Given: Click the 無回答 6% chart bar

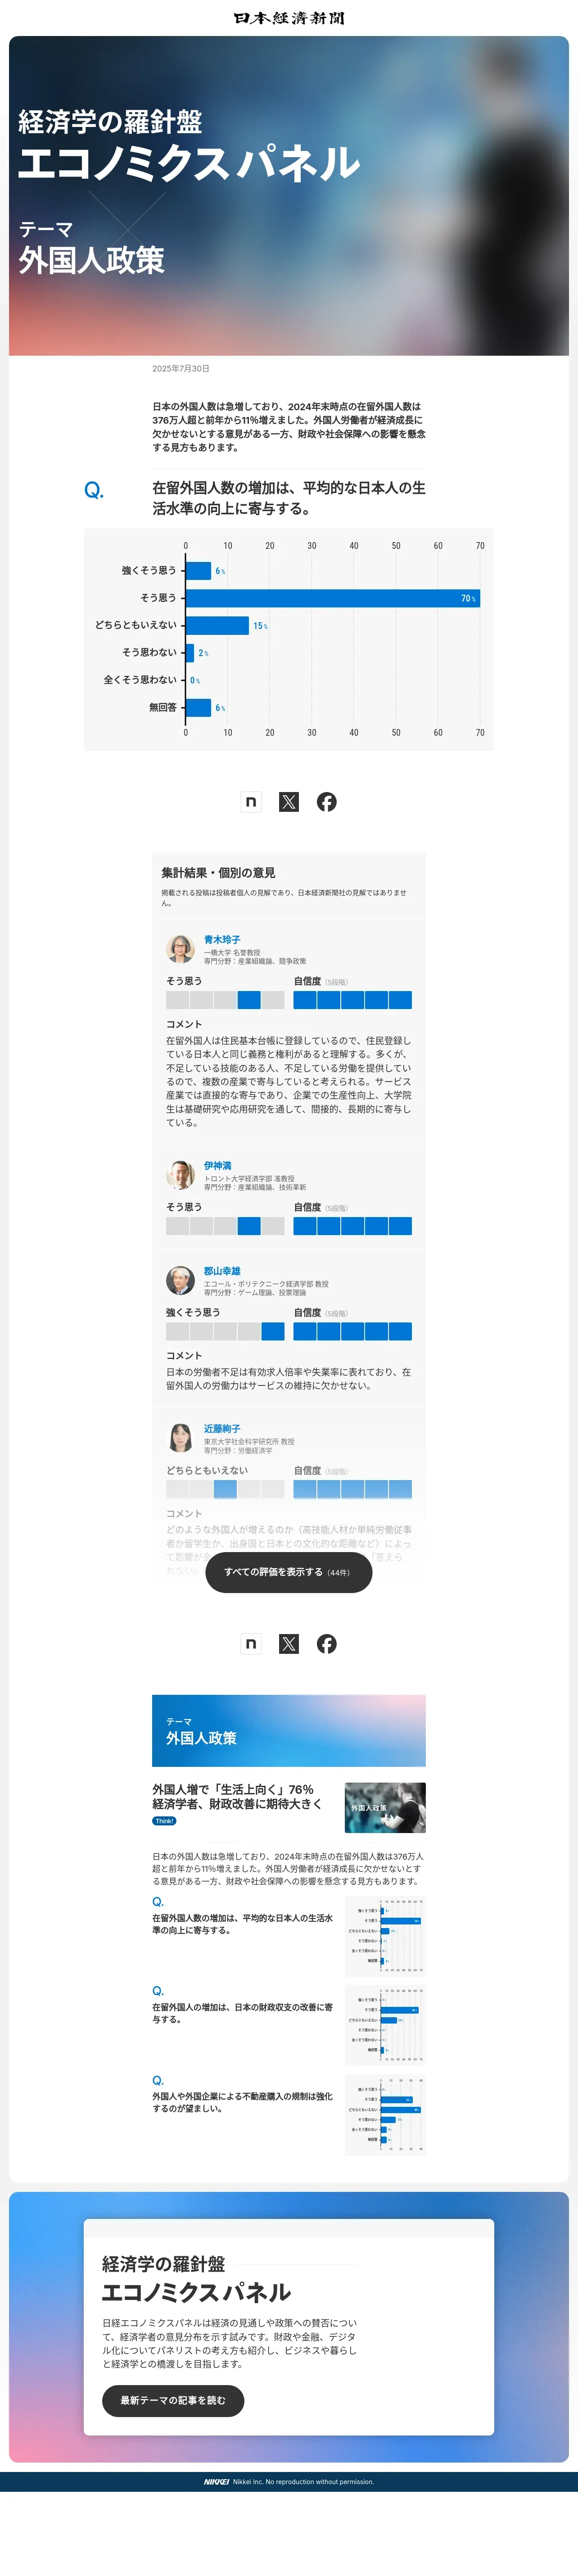Looking at the screenshot, I should coord(199,707).
